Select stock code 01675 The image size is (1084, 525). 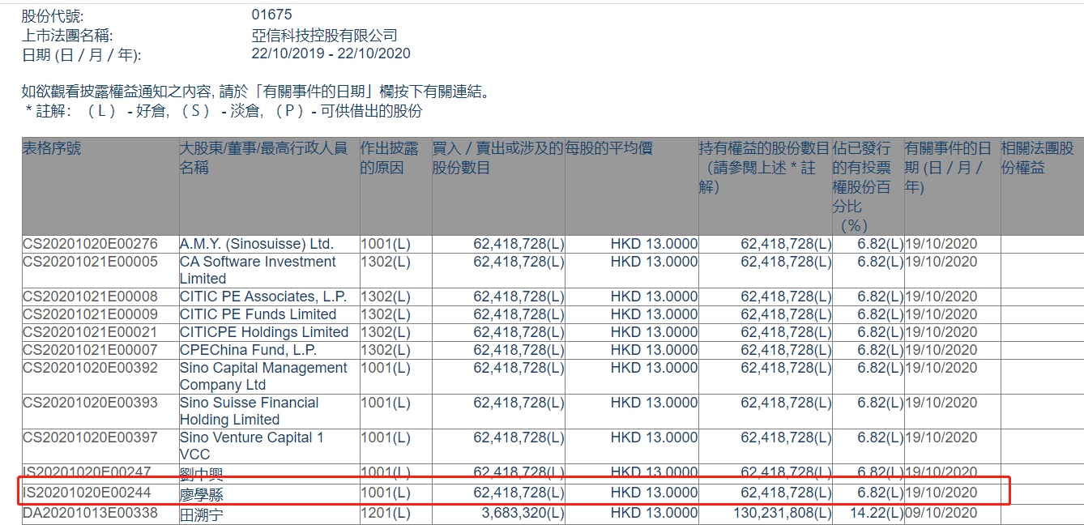coord(272,15)
